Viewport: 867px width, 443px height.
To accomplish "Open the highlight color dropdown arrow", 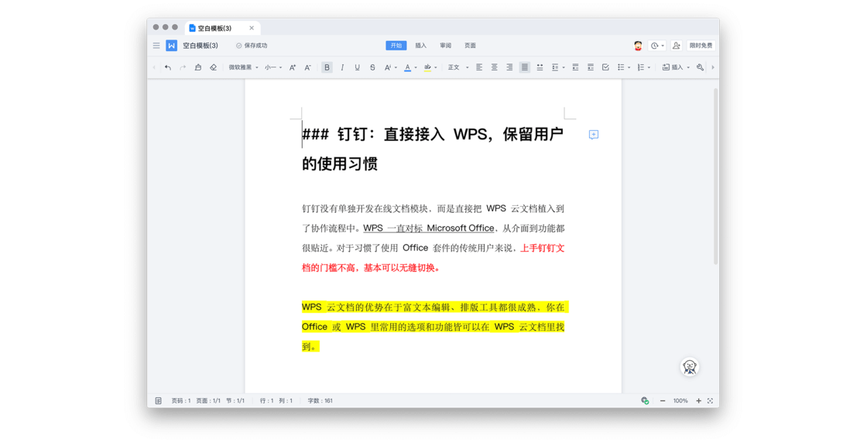I will coord(436,67).
